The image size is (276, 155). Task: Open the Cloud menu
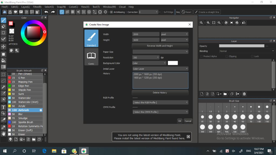[x=122, y=7]
